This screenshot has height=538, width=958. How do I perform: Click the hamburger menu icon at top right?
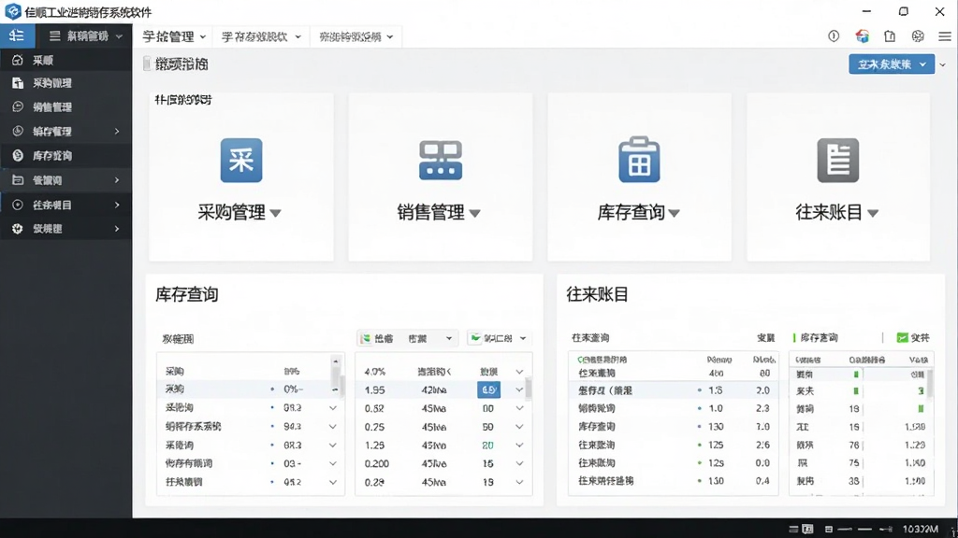coord(945,36)
